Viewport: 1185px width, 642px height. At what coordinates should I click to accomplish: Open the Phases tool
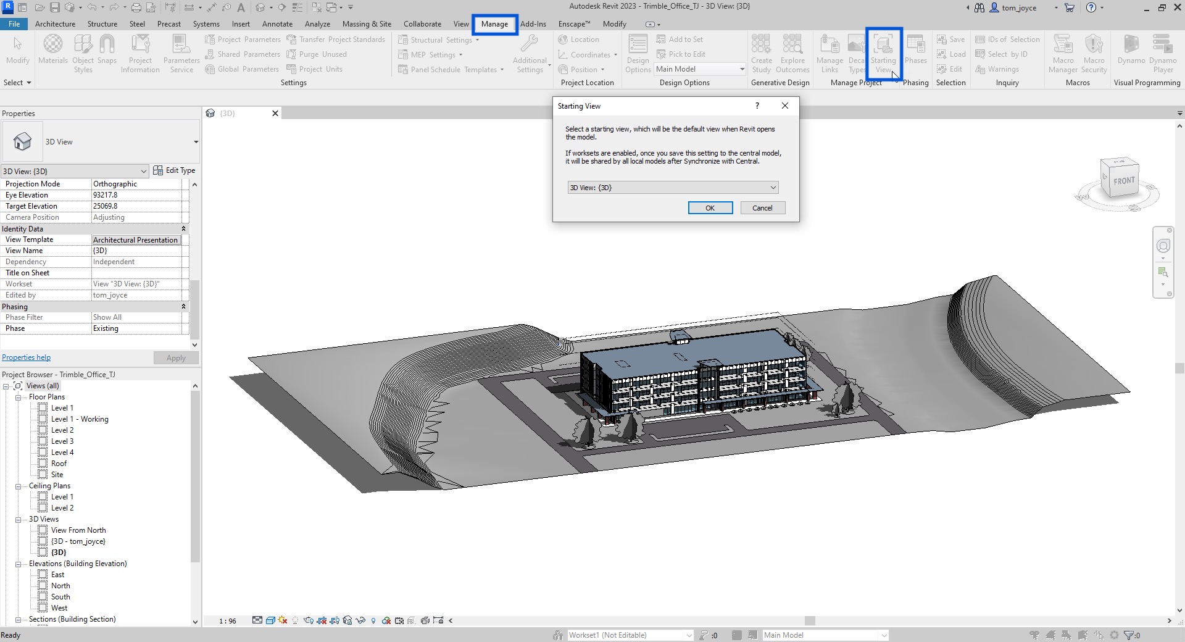point(915,54)
